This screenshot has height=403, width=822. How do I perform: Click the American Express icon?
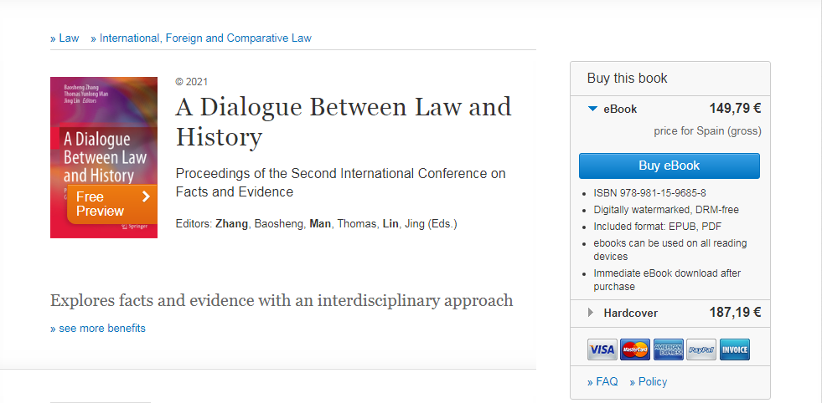[x=669, y=349]
